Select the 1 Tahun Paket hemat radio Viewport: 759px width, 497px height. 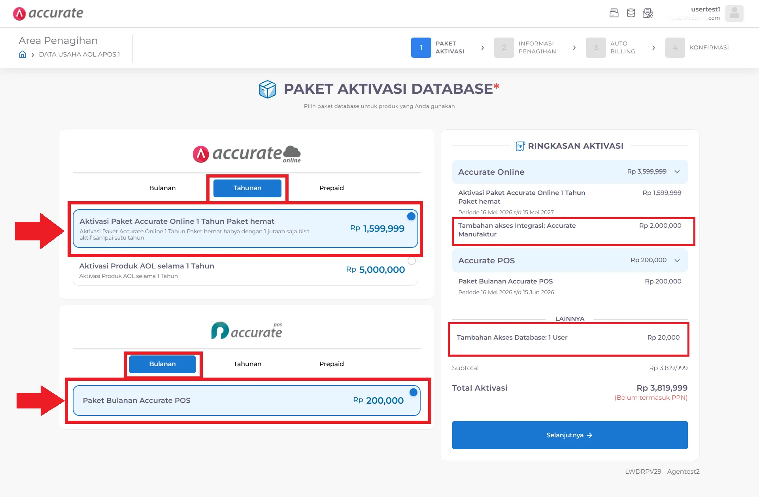pyautogui.click(x=411, y=217)
